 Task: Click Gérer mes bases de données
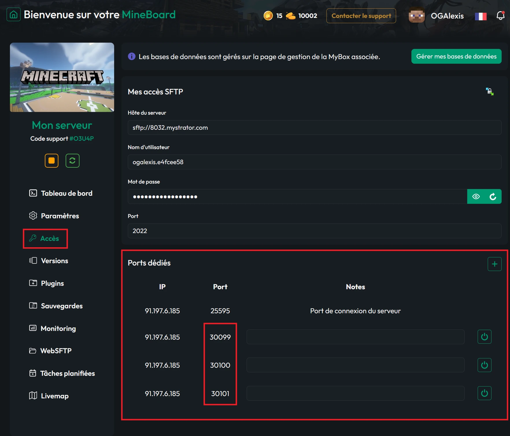(456, 56)
